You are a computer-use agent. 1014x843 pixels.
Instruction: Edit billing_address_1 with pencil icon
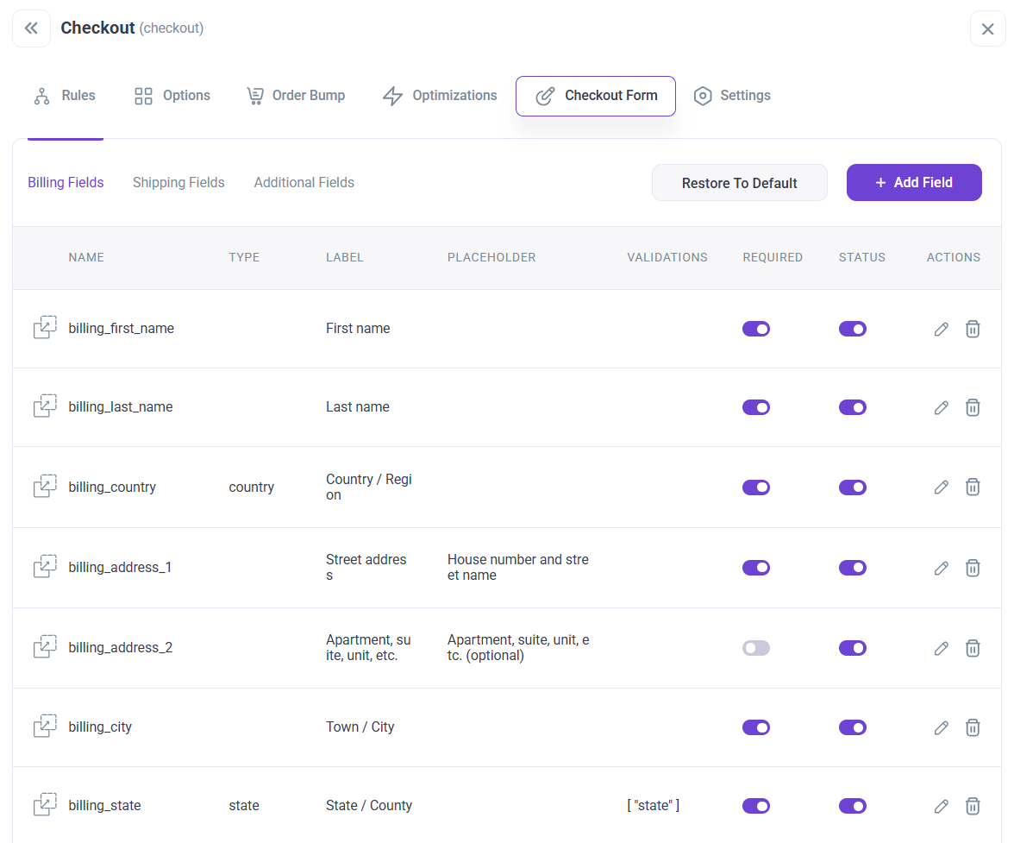(941, 568)
